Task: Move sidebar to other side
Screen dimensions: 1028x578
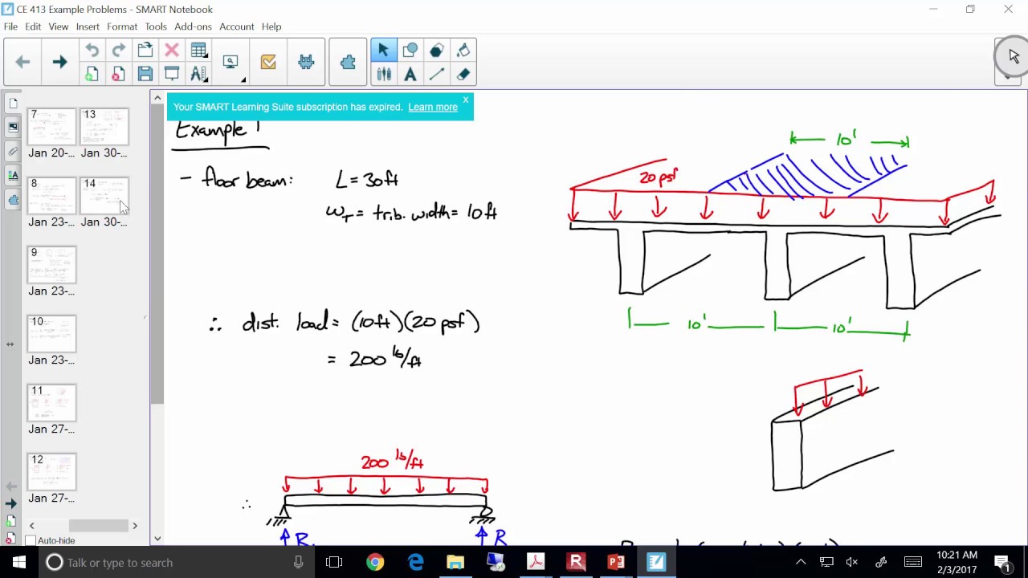Action: (x=10, y=344)
